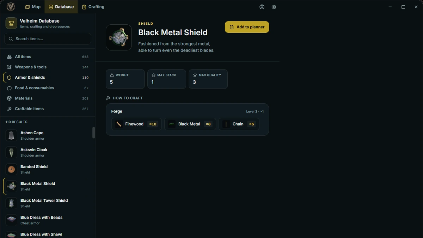Click the Craftable items hammer icon
Screen dimensions: 423x238
(9, 109)
